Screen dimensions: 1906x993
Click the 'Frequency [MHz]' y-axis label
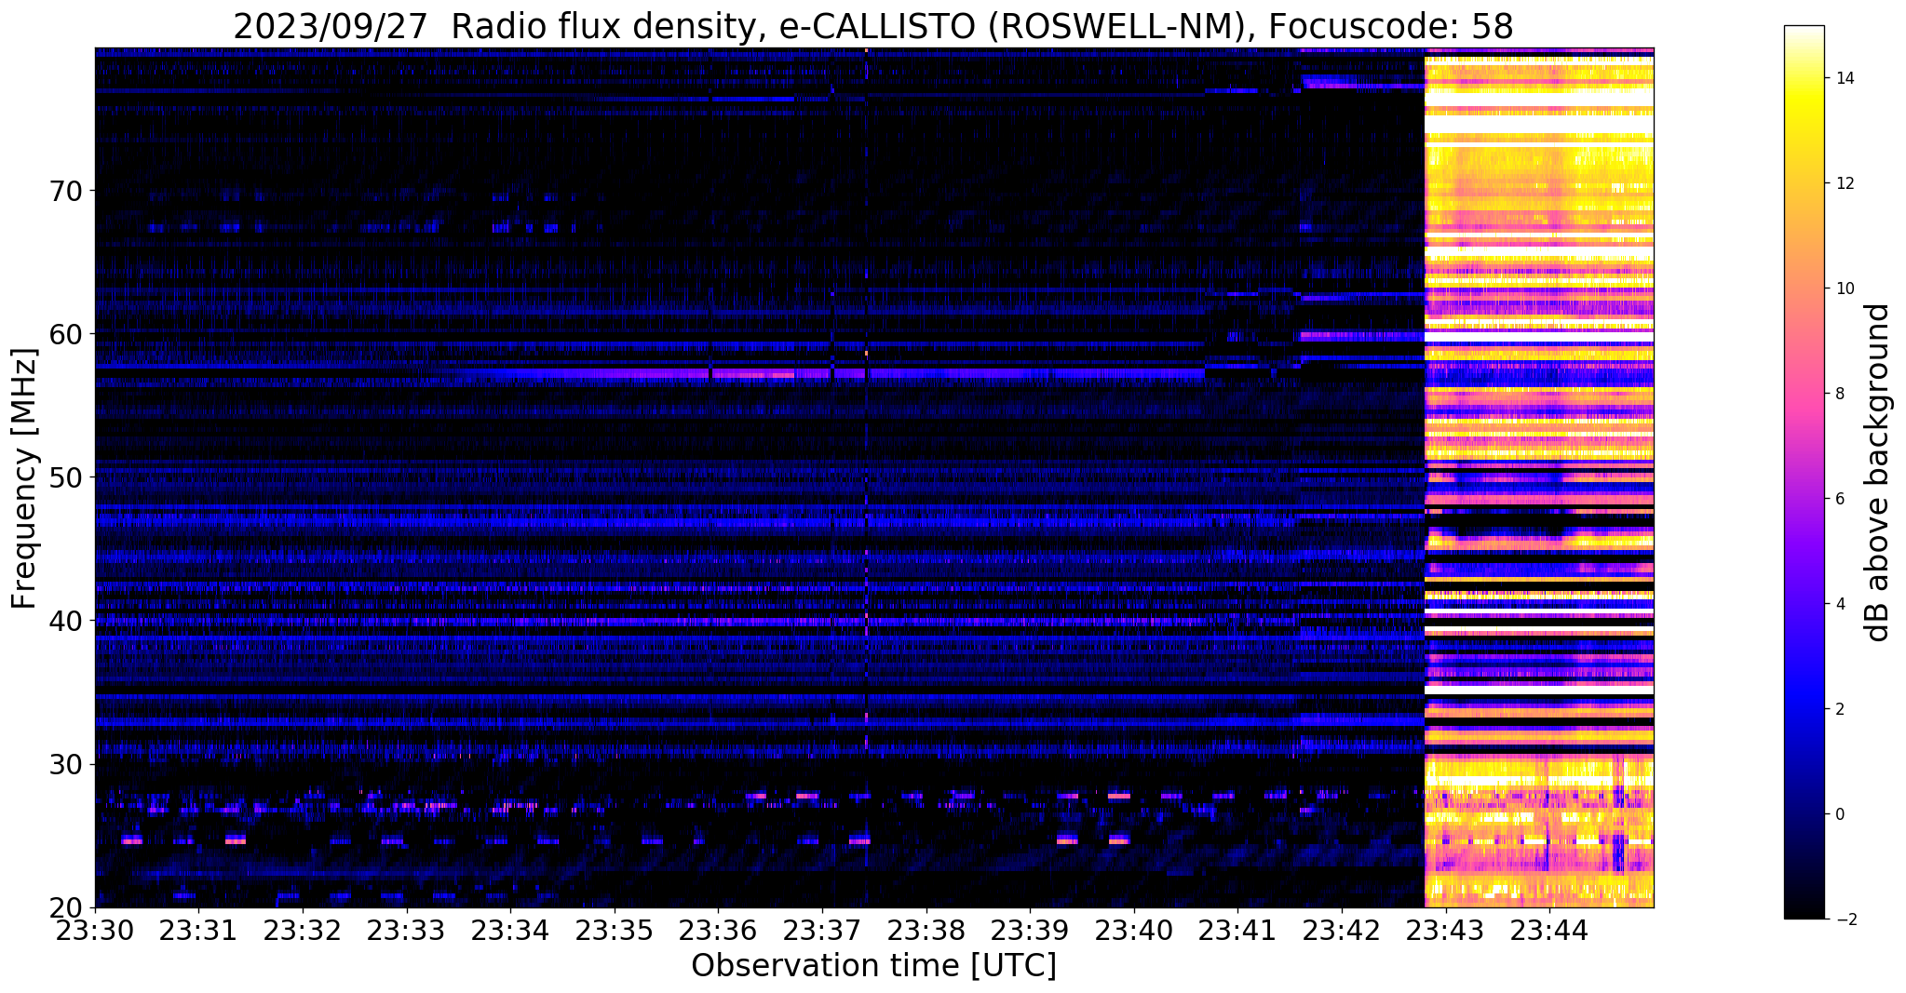pos(24,478)
